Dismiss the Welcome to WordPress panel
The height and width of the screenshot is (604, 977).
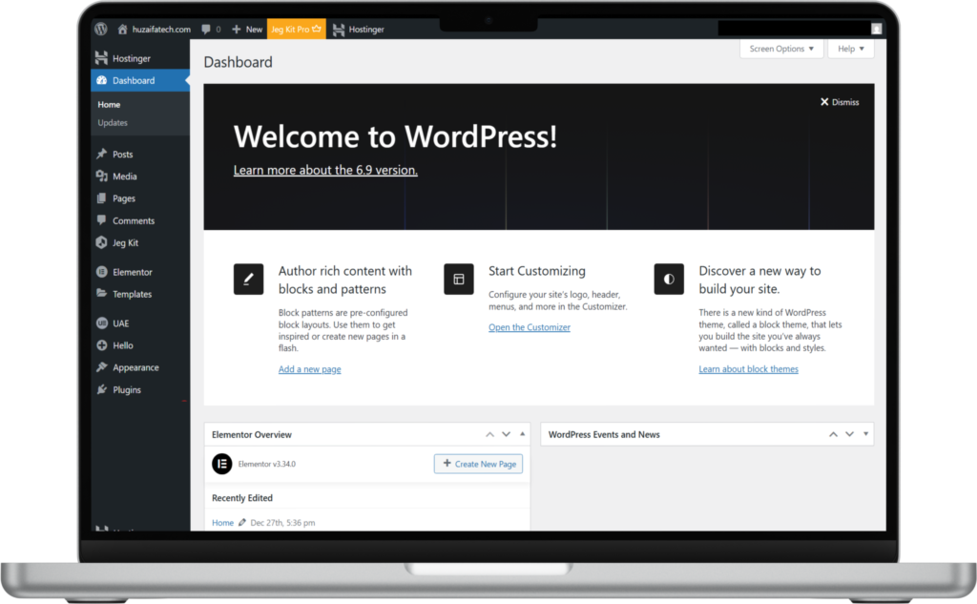840,102
